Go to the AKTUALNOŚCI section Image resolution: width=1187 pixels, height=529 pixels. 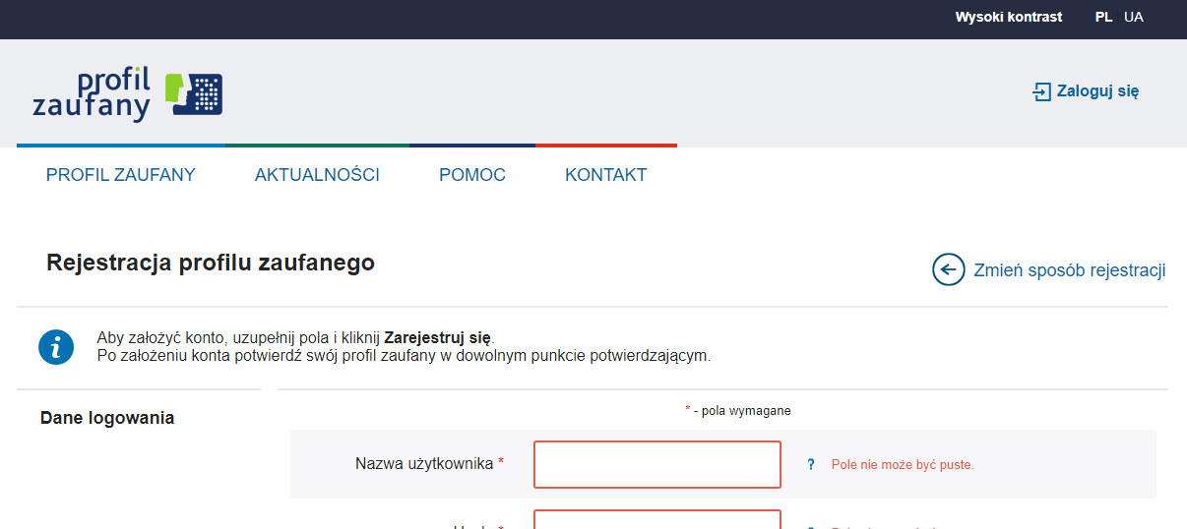(x=317, y=175)
